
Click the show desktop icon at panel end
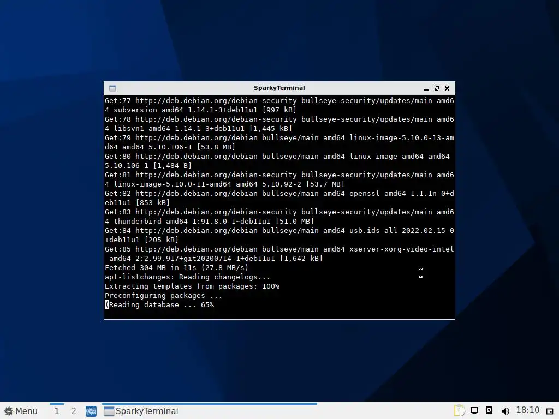tap(549, 411)
